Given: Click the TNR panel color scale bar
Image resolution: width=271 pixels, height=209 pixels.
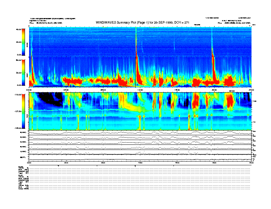Looking at the screenshot, I should pyautogui.click(x=23, y=111).
